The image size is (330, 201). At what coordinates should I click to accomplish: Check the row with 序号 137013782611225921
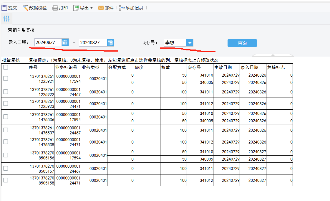coord(6,78)
